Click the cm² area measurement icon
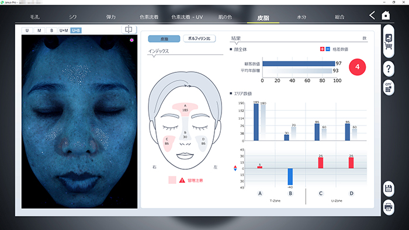 (389, 88)
